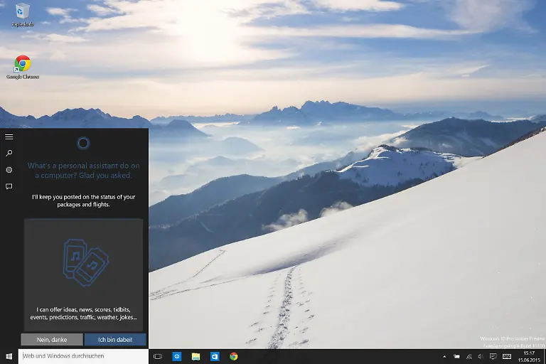Viewport: 546px width, 364px height.
Task: Open the Cortana hamburger menu
Action: (x=9, y=136)
